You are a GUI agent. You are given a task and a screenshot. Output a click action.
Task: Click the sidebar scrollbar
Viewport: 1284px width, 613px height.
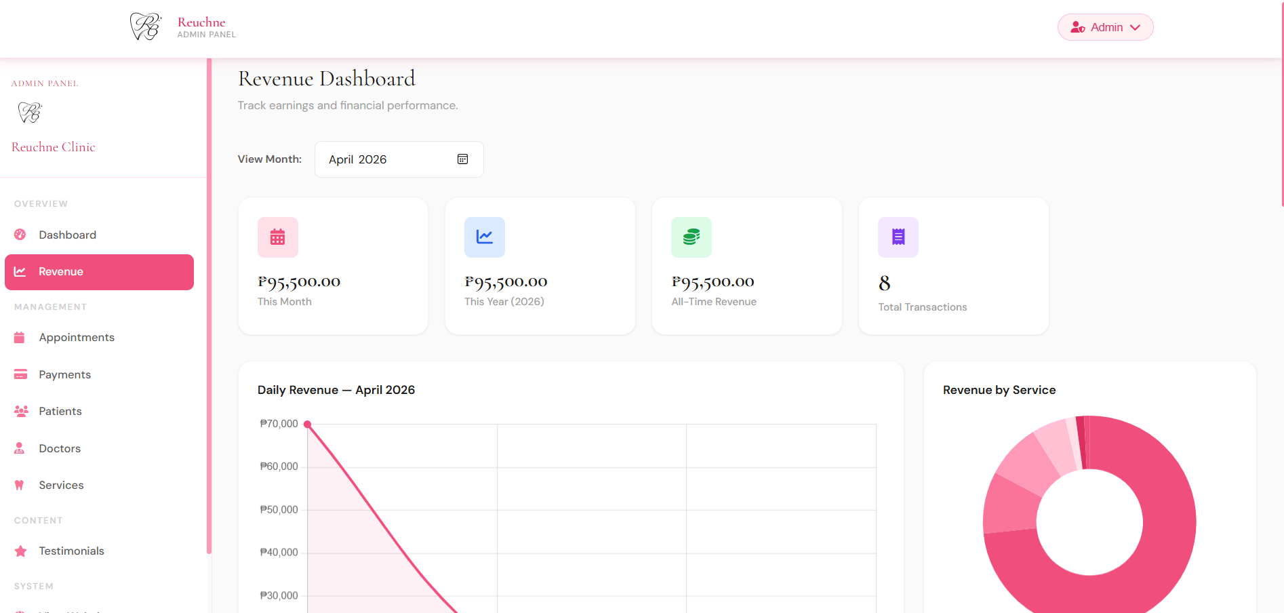(x=209, y=305)
